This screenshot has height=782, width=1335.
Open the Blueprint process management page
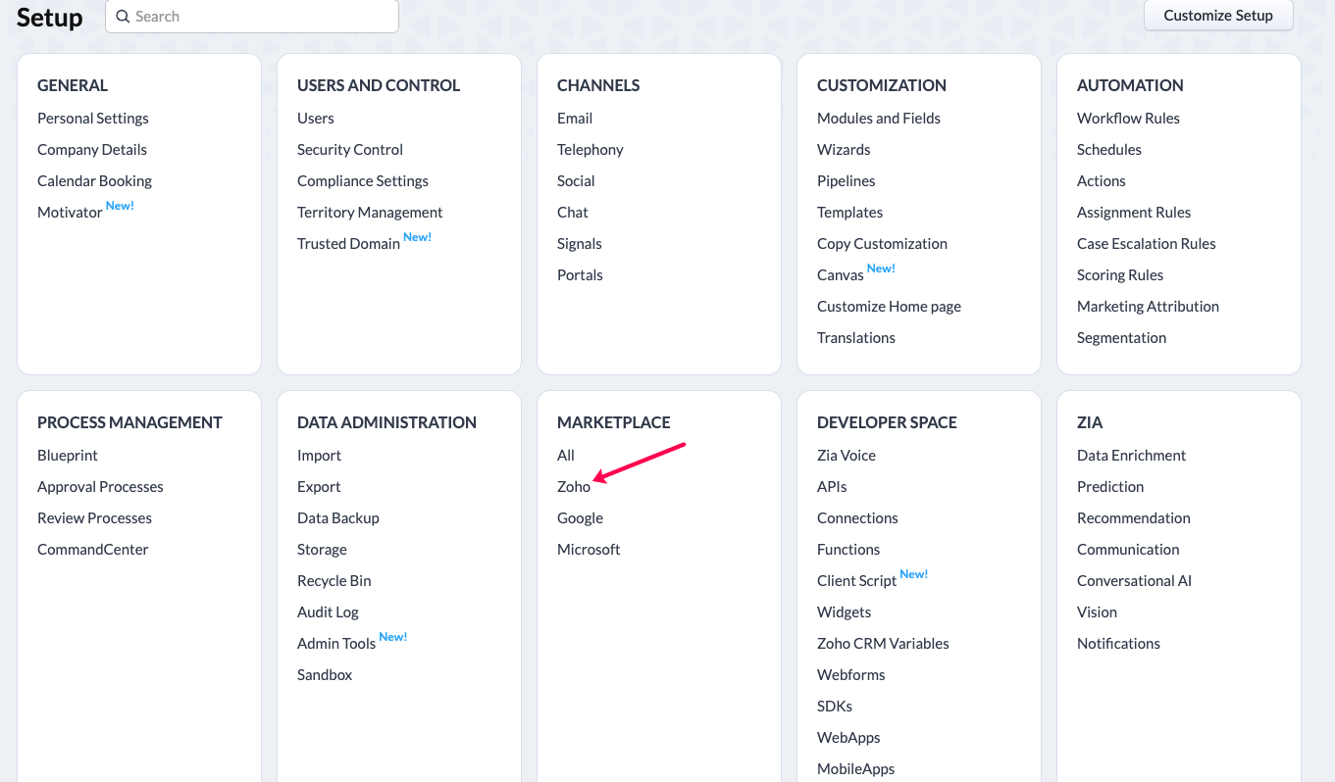tap(68, 456)
